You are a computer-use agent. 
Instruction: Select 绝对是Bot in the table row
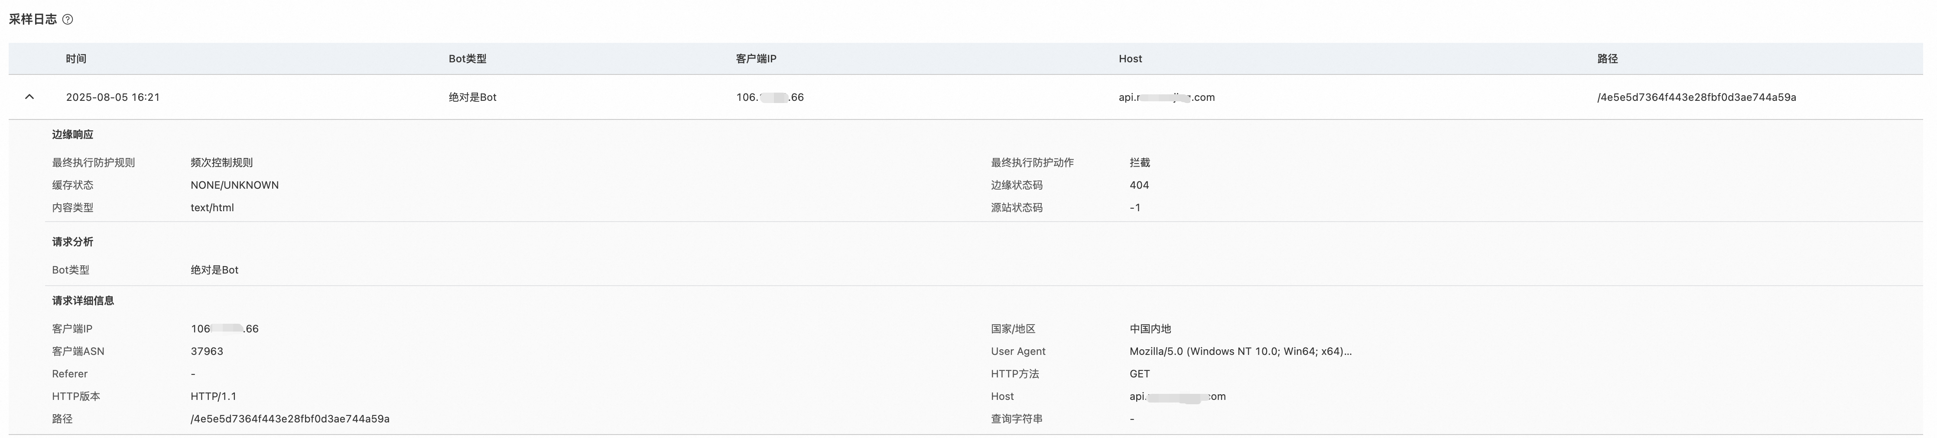(x=472, y=97)
